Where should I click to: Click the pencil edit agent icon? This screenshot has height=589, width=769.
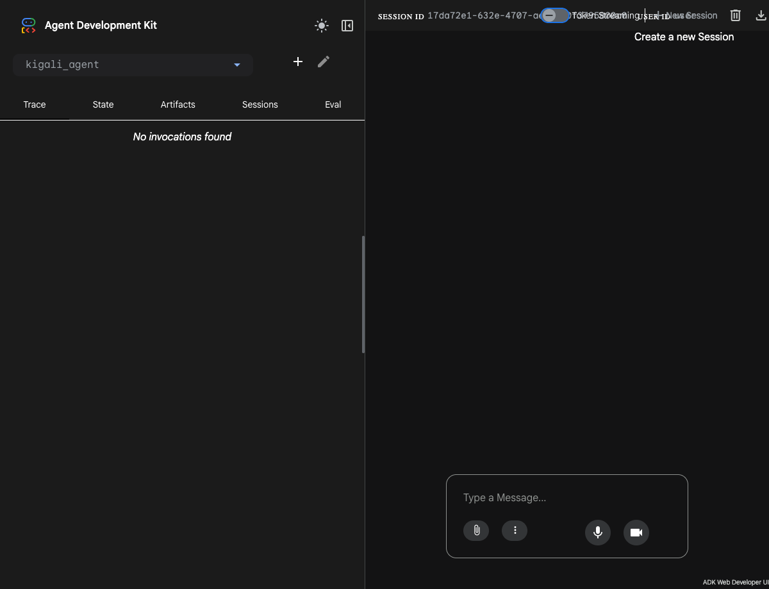pyautogui.click(x=324, y=62)
